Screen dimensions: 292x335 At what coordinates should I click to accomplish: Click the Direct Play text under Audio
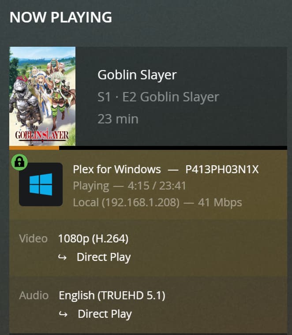point(105,314)
